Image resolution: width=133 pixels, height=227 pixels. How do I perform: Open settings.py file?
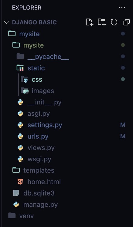tap(45, 125)
